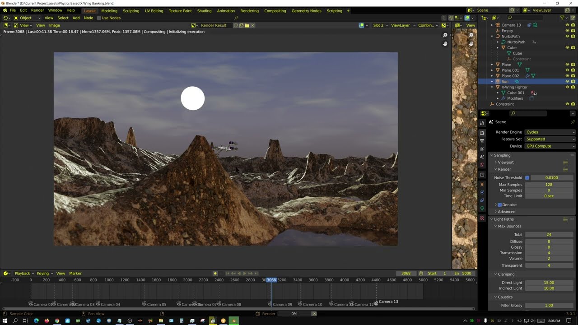Toggle the Noise Threshold checkbox
The image size is (578, 325).
tap(527, 178)
